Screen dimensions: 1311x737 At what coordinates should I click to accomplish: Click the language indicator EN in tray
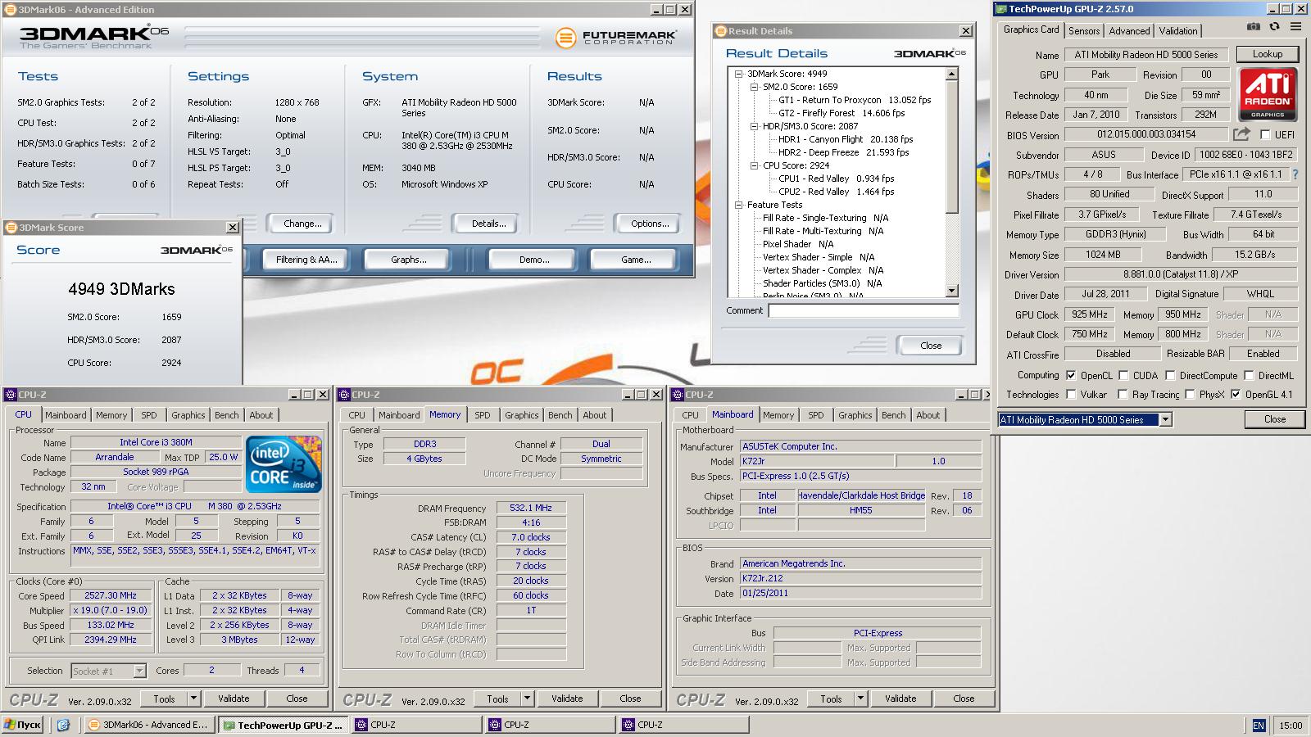click(1259, 726)
